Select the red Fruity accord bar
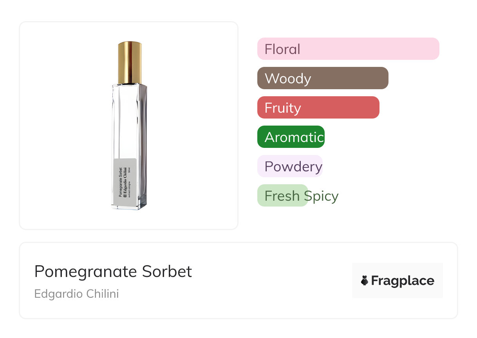Viewport: 477px width, 338px height. pyautogui.click(x=318, y=108)
